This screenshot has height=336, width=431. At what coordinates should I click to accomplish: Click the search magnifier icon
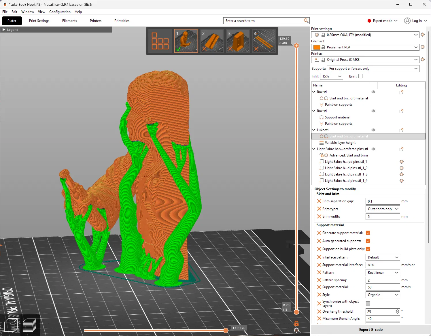point(306,21)
